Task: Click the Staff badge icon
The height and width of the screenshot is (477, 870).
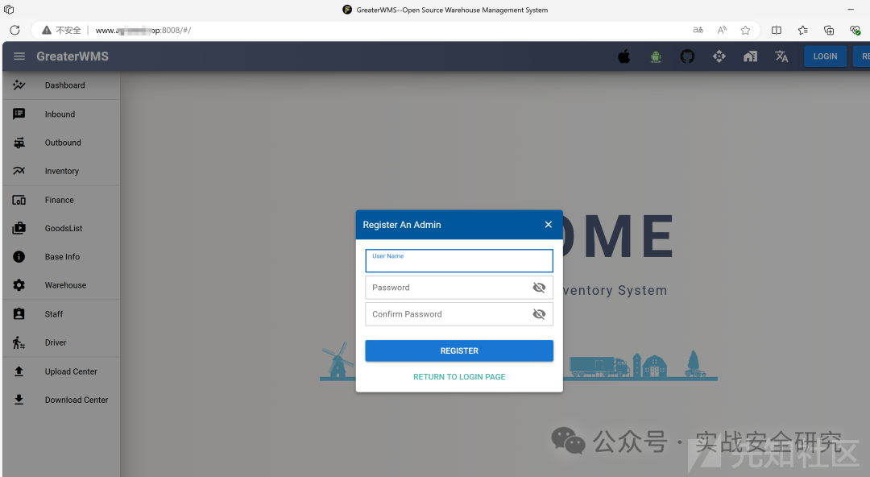Action: tap(19, 313)
